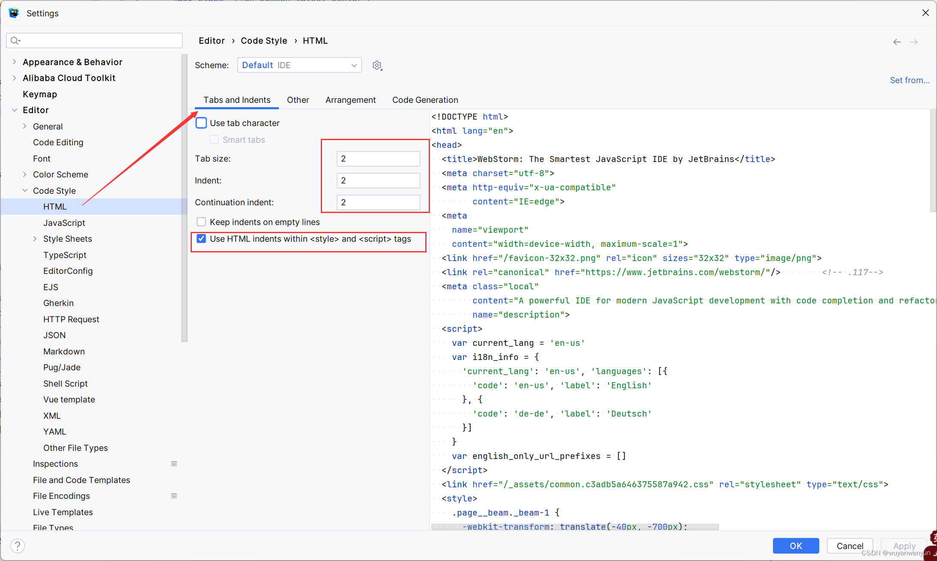The height and width of the screenshot is (561, 937).
Task: Select Shell Script code style entry
Action: (x=66, y=384)
